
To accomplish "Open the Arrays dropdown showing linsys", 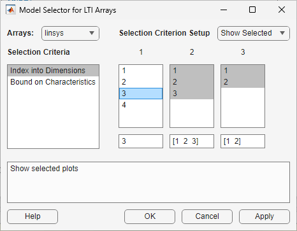I will (70, 33).
